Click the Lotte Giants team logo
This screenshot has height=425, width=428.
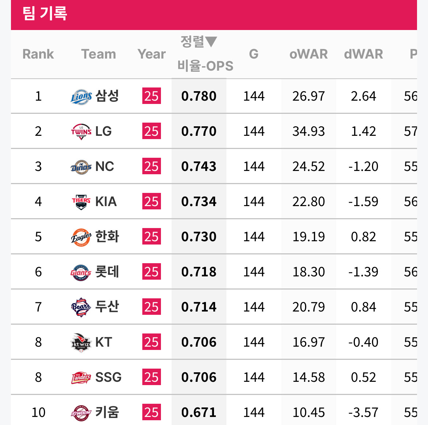[81, 272]
